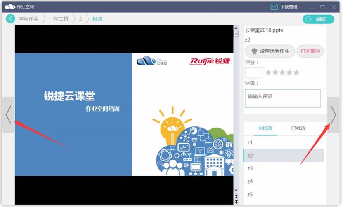
Task: Click the back arrow circle icon
Action: [10, 19]
